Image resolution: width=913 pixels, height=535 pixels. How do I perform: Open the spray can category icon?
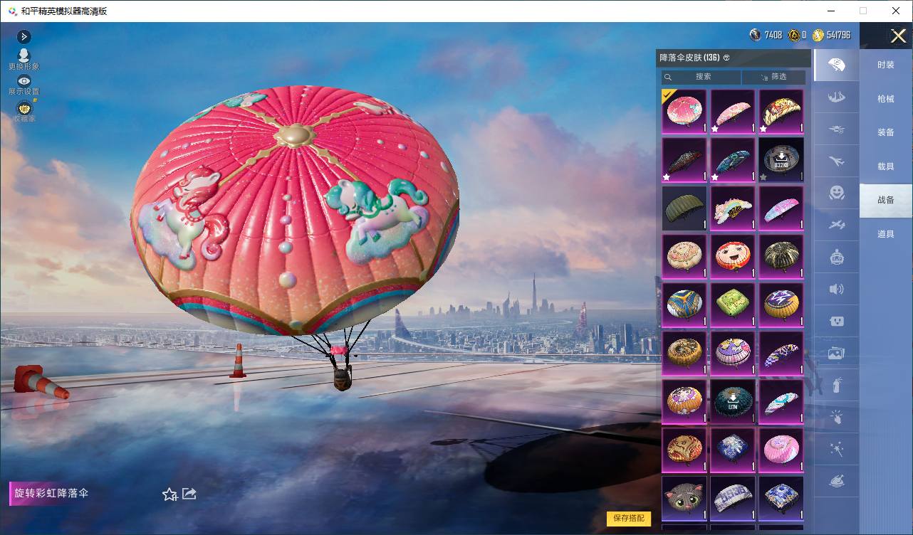(x=837, y=385)
